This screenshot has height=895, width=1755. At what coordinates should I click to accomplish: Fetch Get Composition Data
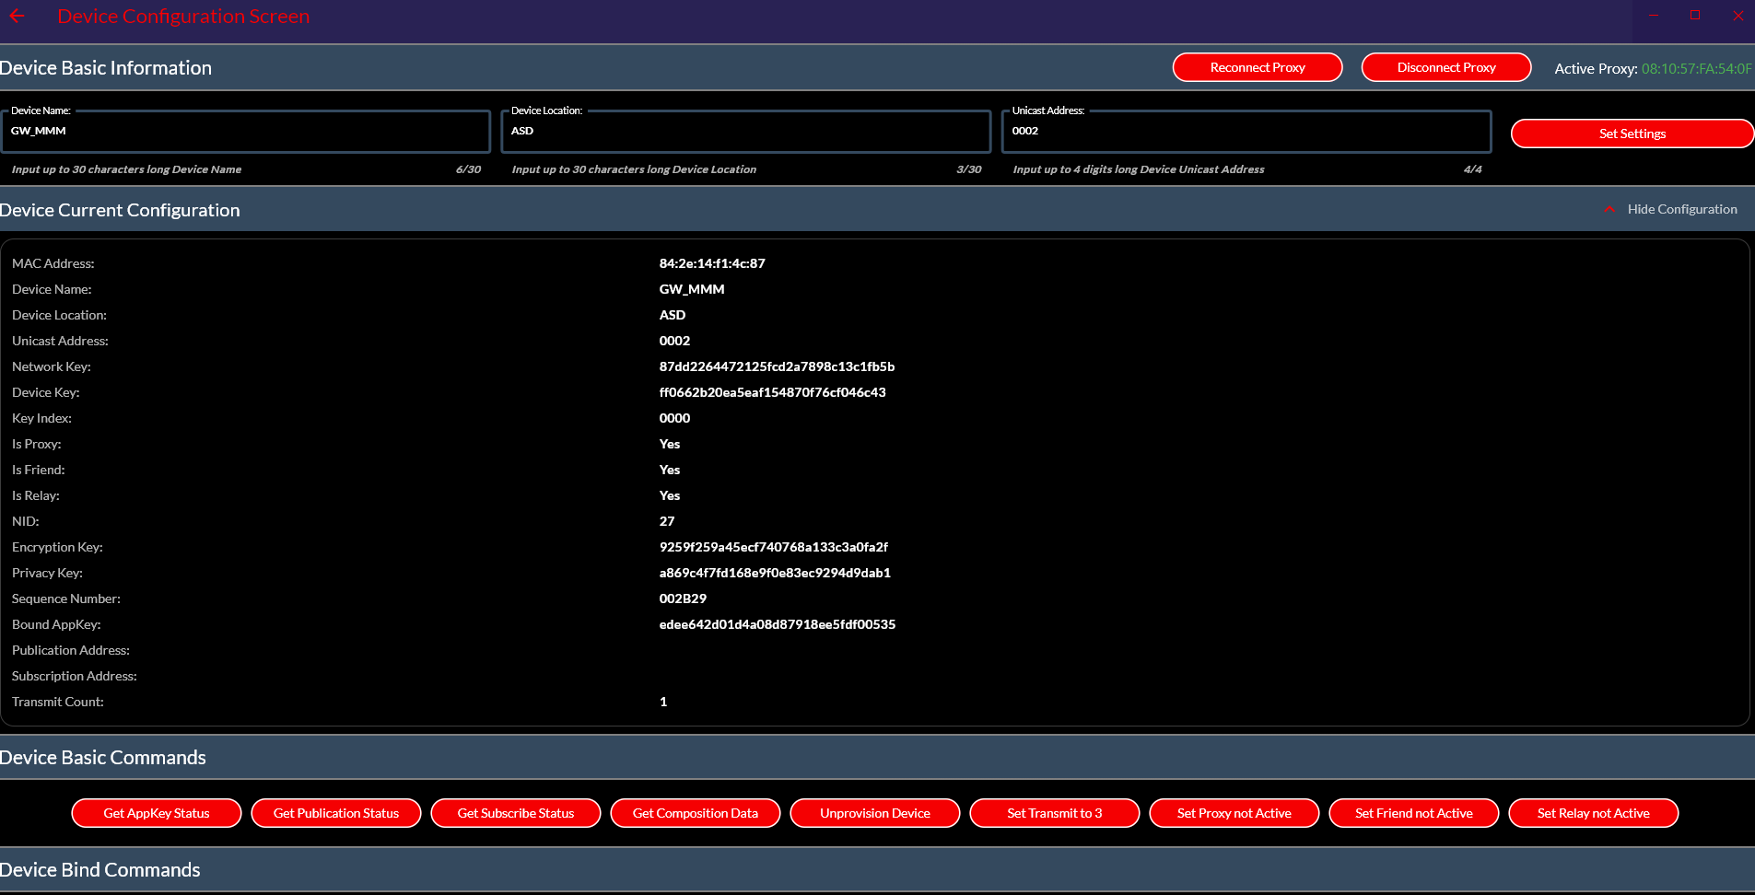tap(696, 813)
